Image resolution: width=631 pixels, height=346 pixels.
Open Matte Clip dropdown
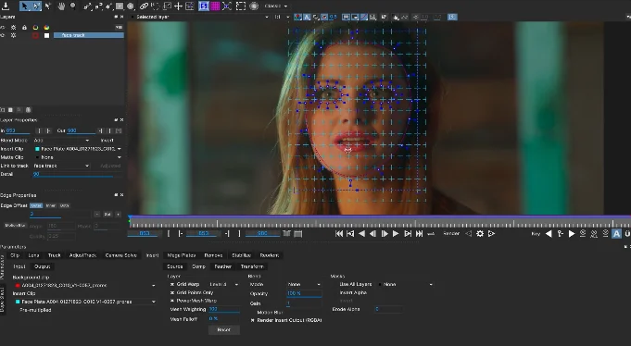pos(78,157)
